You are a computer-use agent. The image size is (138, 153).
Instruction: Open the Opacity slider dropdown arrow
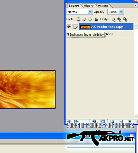click(121, 12)
